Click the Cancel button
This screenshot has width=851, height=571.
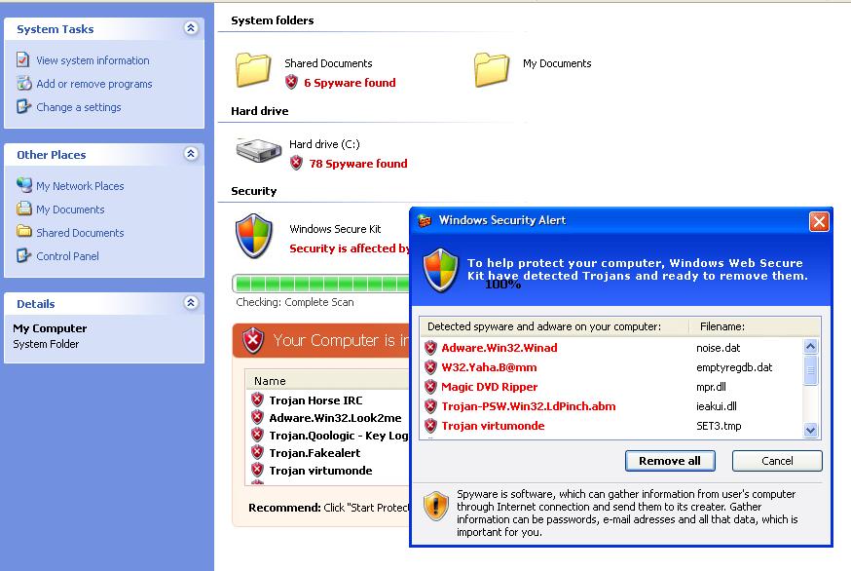click(777, 461)
